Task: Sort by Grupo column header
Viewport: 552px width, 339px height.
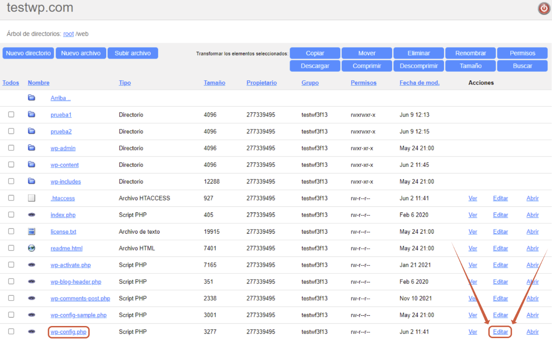Action: (310, 83)
